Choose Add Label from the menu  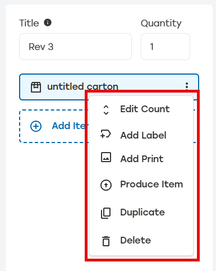click(141, 135)
